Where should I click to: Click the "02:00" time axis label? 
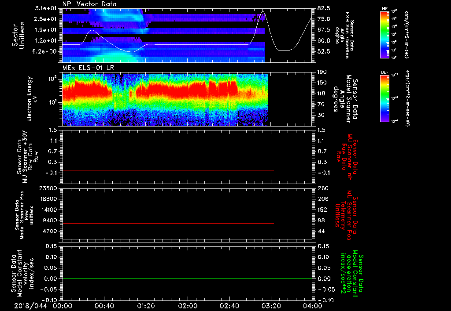tap(188, 306)
